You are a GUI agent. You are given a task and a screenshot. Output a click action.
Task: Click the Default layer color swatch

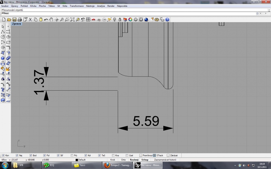(77, 160)
